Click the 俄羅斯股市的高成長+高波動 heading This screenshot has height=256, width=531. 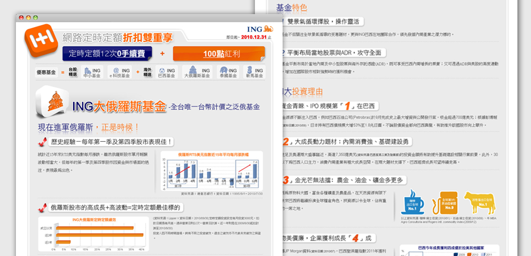(x=114, y=207)
